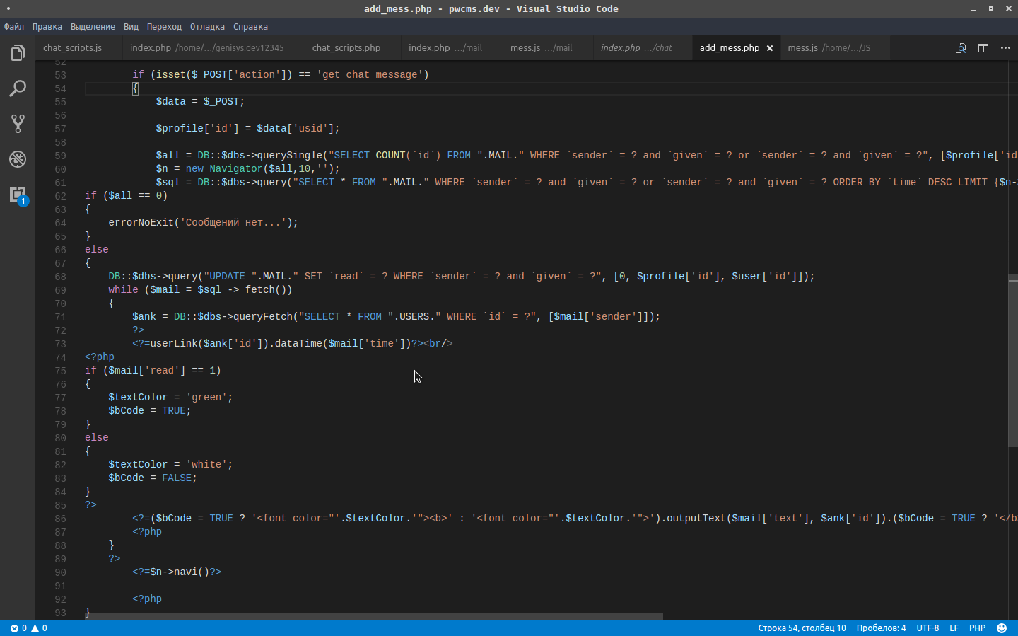Switch to the chat_scripts.js tab
Image resolution: width=1018 pixels, height=636 pixels.
[x=72, y=48]
